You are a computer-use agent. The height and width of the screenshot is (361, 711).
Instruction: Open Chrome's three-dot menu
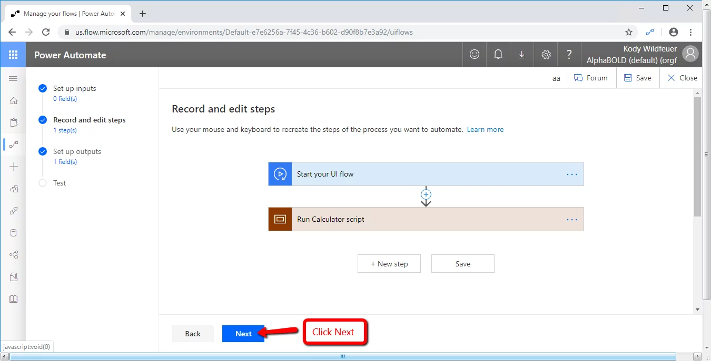[690, 32]
